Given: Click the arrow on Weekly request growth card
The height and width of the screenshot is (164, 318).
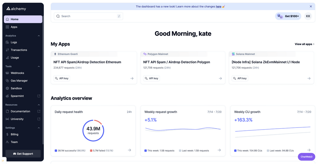Looking at the screenshot, I should tap(219, 150).
